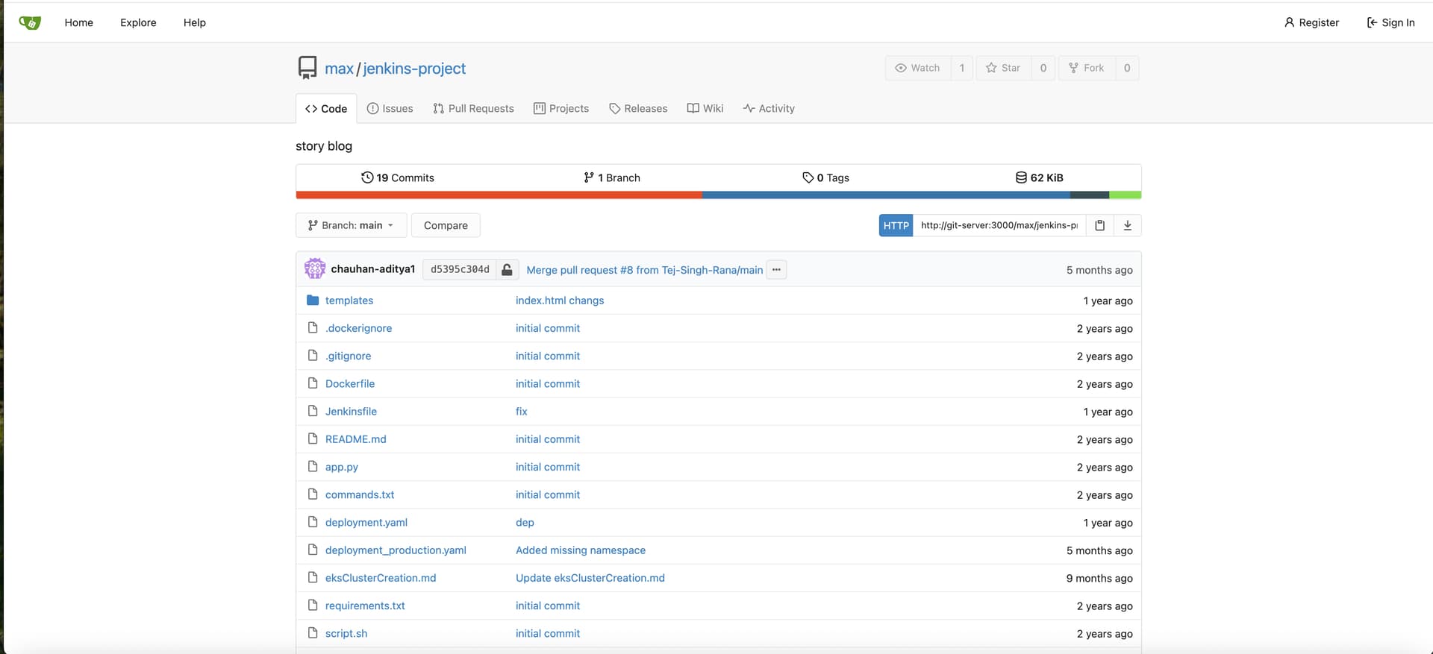This screenshot has height=654, width=1433.
Task: Open deployment.yaml file
Action: [x=366, y=522]
